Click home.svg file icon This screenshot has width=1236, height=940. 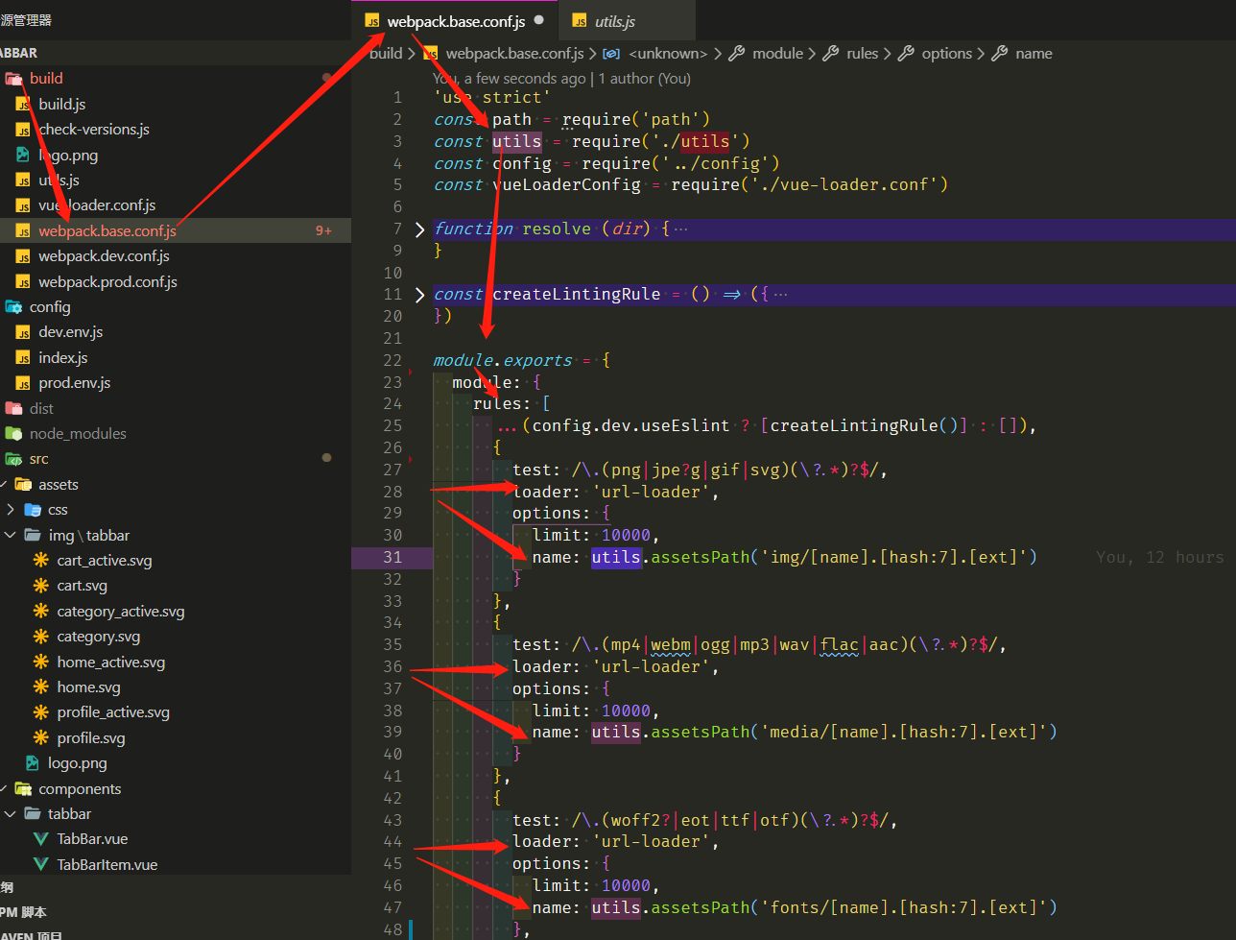tap(41, 687)
